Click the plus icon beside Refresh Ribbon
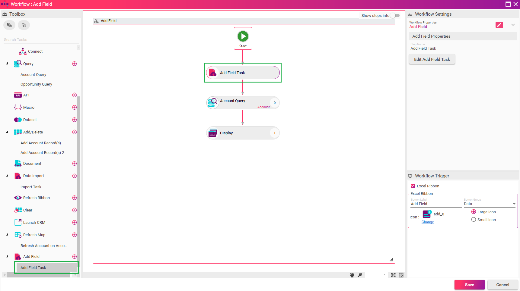 [x=75, y=198]
